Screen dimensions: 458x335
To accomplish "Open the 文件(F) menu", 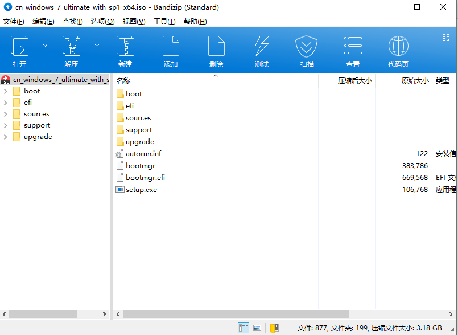I will 14,21.
